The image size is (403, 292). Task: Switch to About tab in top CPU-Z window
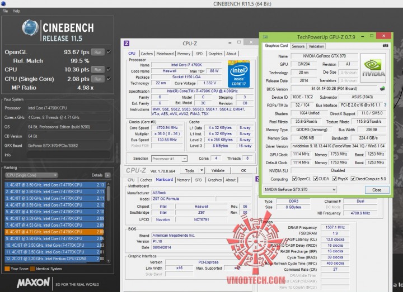point(231,54)
